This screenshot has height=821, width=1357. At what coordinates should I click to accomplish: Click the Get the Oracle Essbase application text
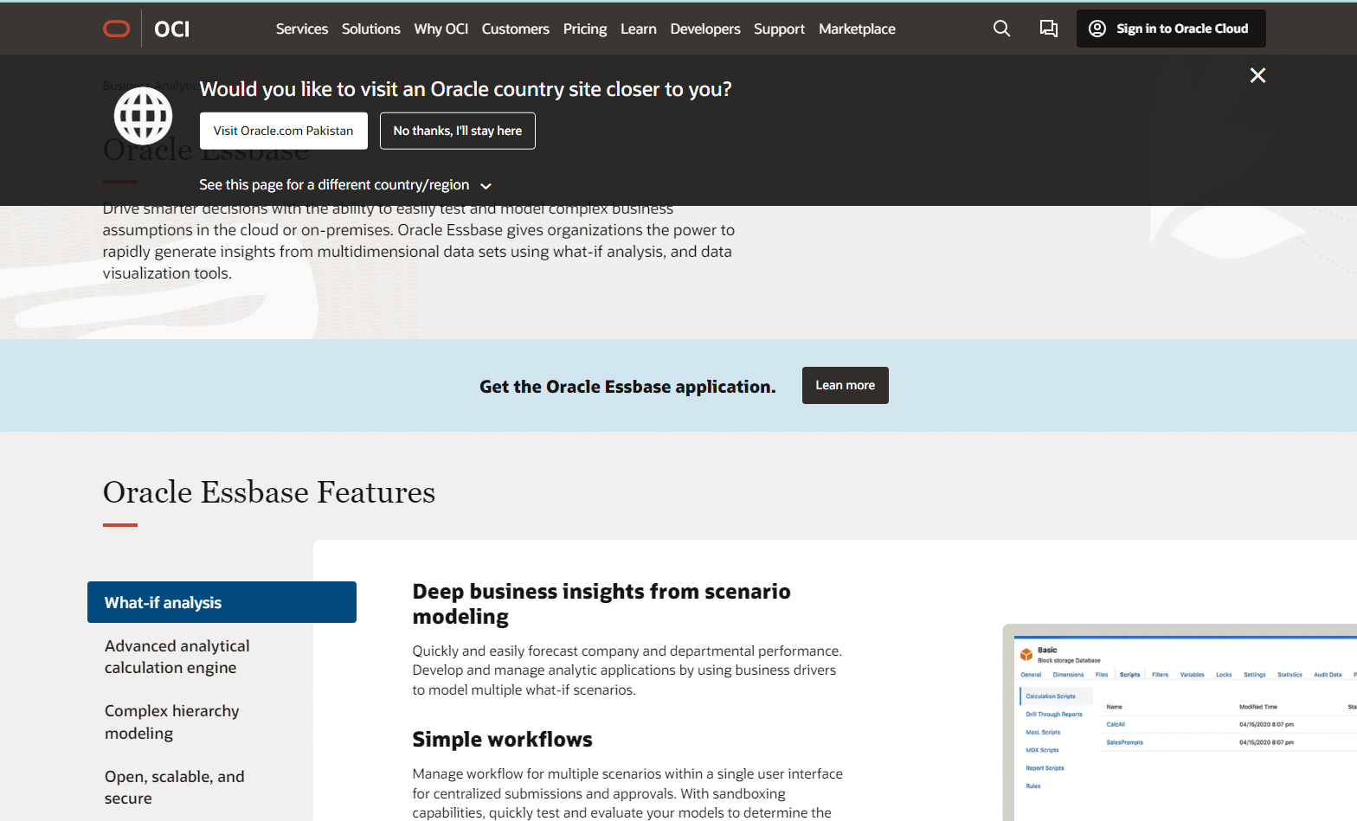627,387
